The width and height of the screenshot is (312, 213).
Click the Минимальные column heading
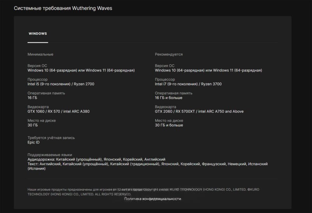point(41,55)
